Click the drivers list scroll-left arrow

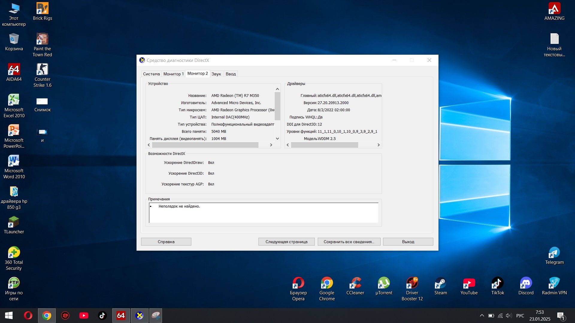pos(288,145)
